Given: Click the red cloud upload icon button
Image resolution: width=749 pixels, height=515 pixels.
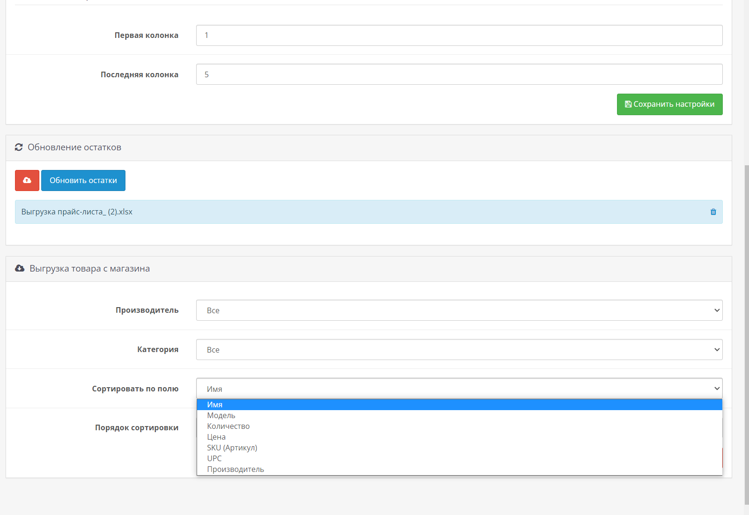Looking at the screenshot, I should [27, 180].
